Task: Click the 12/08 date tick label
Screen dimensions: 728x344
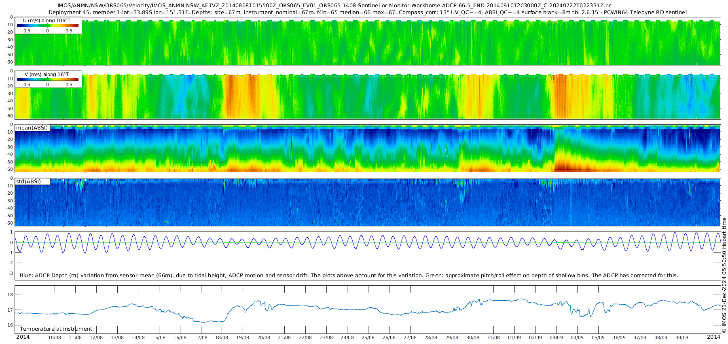Action: pyautogui.click(x=96, y=338)
